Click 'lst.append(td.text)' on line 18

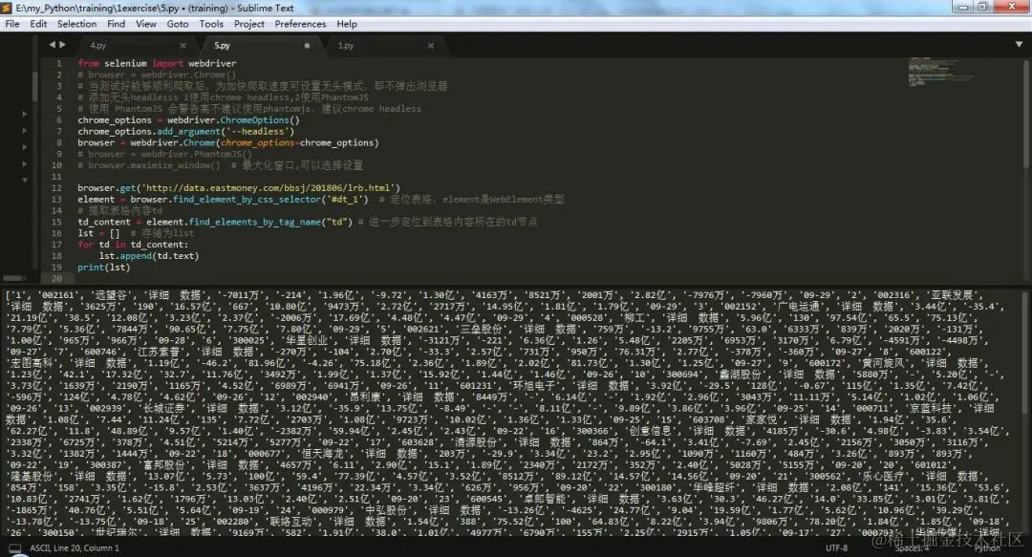click(149, 255)
